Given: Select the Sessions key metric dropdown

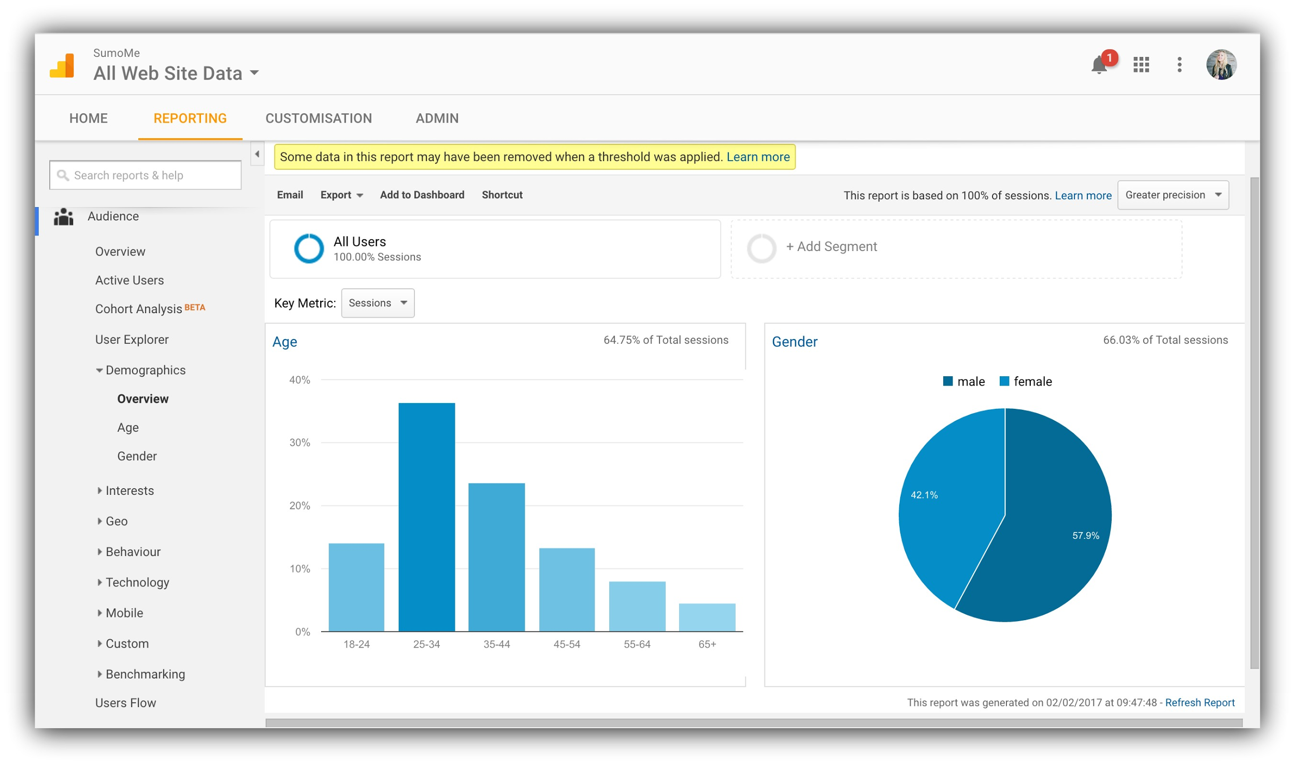Looking at the screenshot, I should [x=377, y=302].
